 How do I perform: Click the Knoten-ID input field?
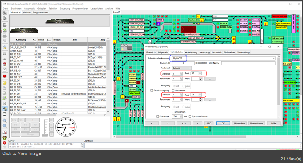point(183,63)
